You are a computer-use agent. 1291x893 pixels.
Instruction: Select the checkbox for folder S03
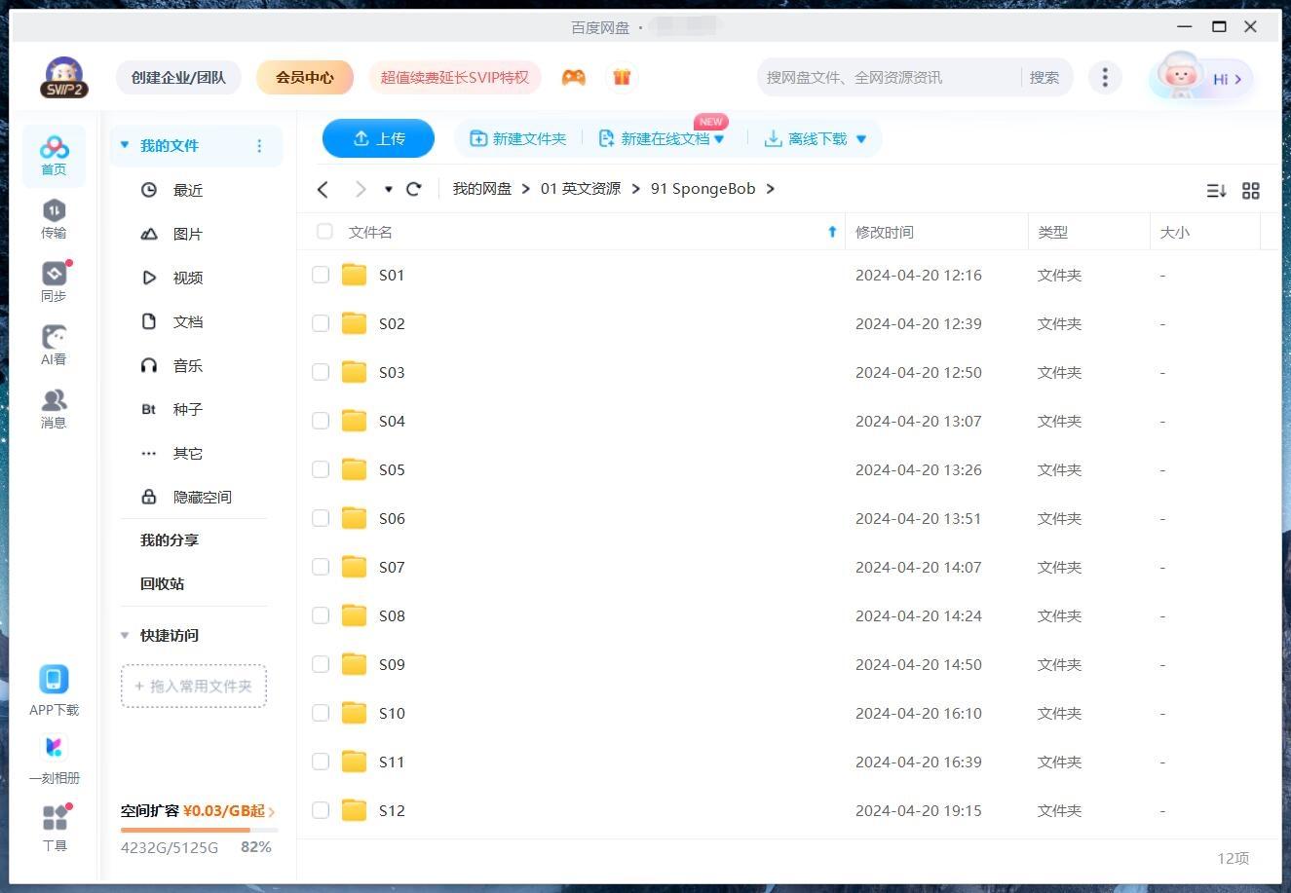321,372
